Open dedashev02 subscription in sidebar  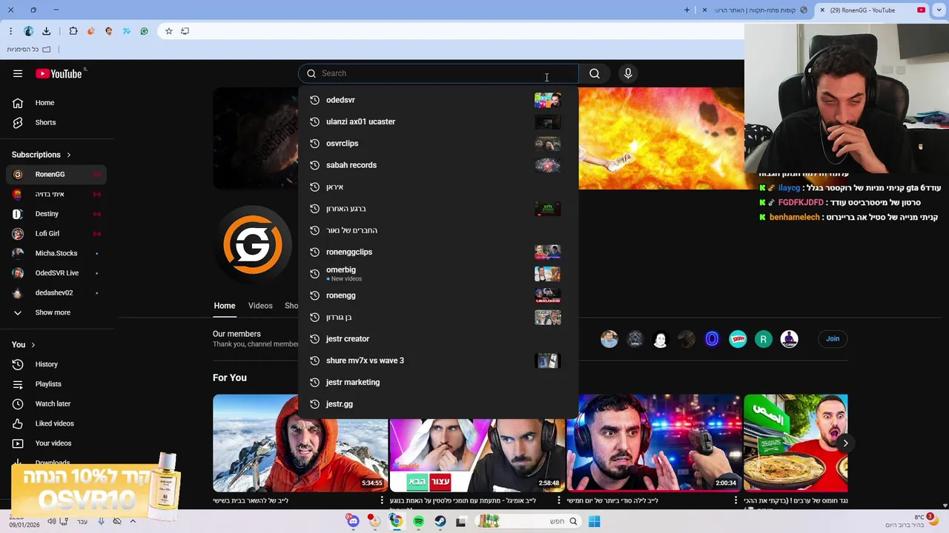pyautogui.click(x=56, y=293)
